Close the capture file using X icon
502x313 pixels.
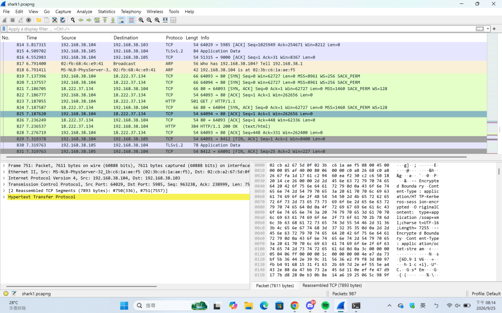click(x=55, y=20)
